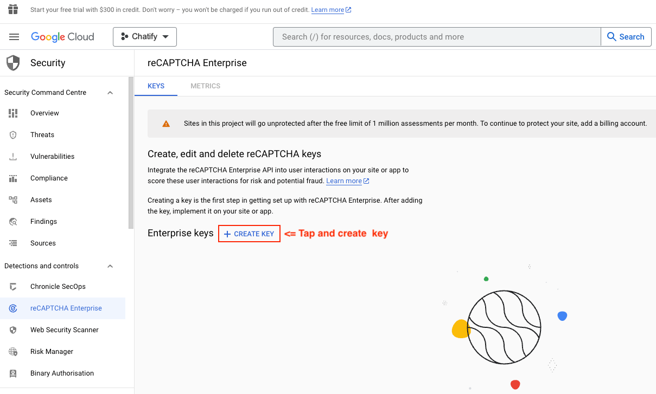Open the Overview section in the Security sidebar

click(44, 113)
